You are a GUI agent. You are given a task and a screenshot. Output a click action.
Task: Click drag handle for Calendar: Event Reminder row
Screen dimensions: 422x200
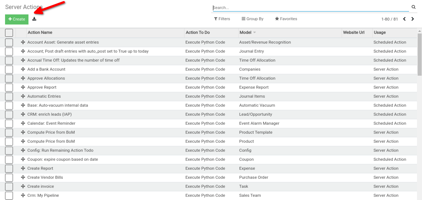(23, 123)
